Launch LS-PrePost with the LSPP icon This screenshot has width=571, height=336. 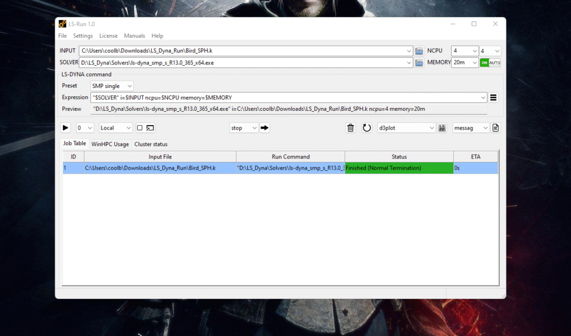[442, 128]
